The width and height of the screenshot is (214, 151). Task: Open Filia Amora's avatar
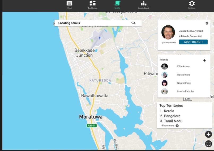click(164, 66)
